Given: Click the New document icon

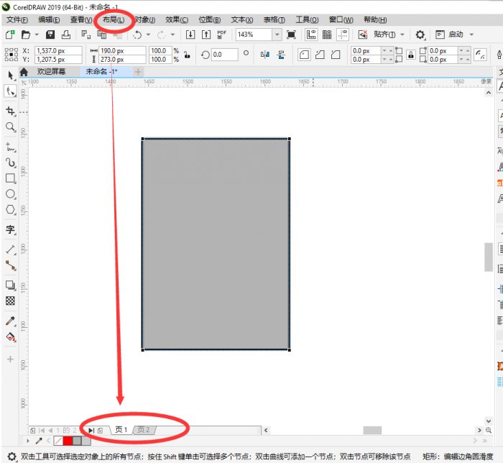Looking at the screenshot, I should click(x=10, y=35).
